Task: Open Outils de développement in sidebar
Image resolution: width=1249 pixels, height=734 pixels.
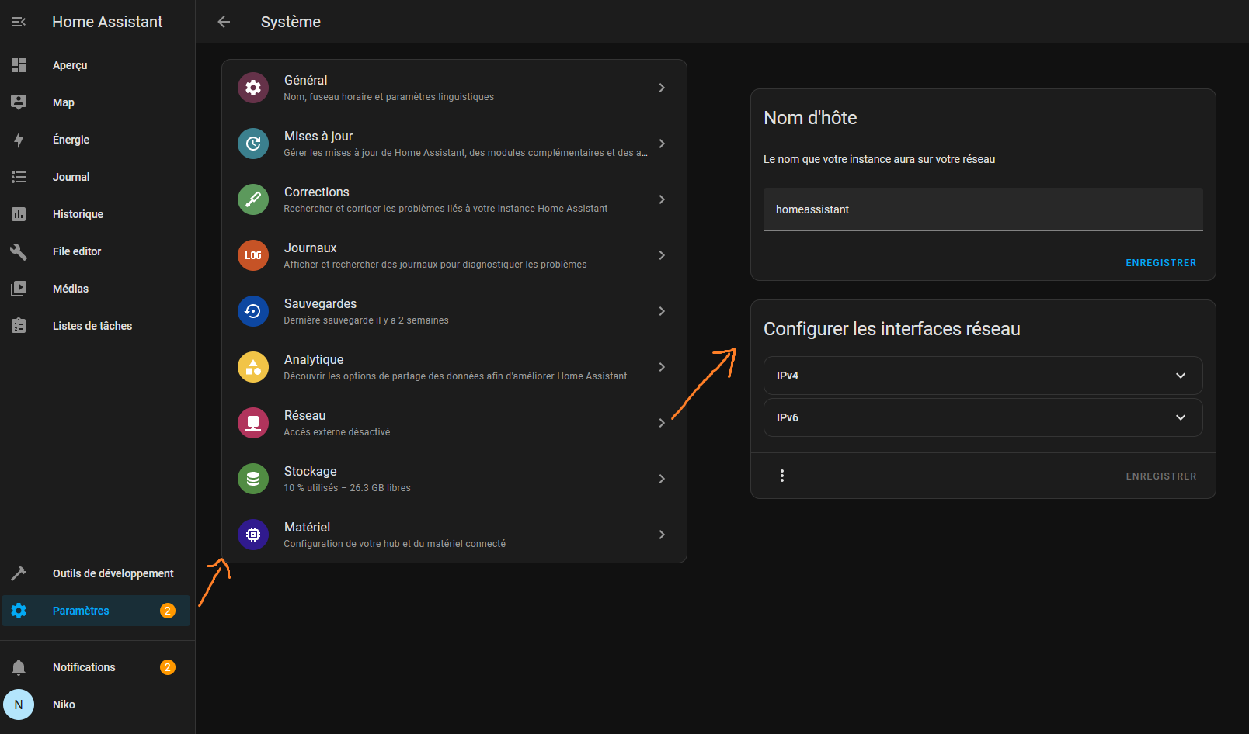Action: (x=113, y=573)
